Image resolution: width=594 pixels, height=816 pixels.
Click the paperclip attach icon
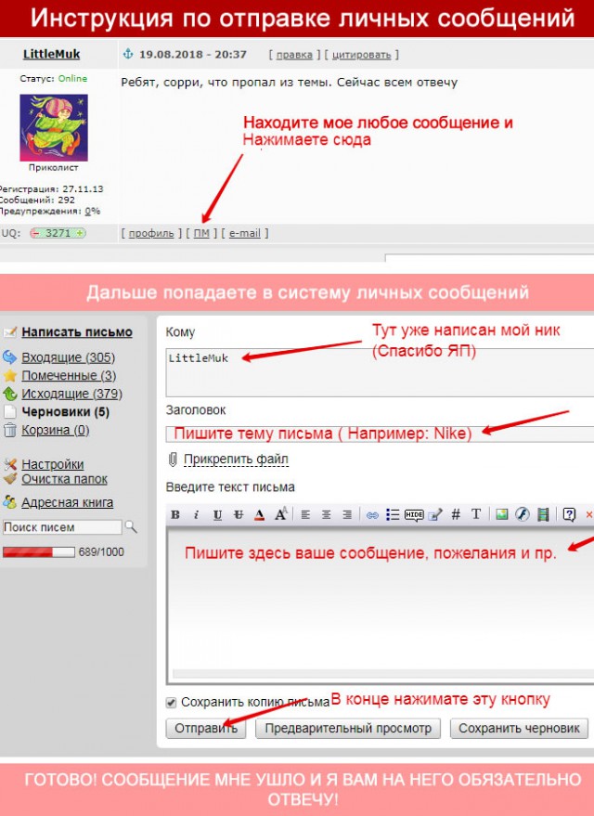tap(173, 459)
